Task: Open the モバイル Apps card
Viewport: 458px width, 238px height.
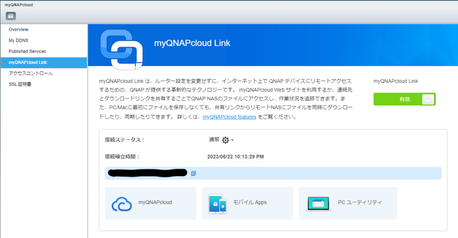Action: click(x=247, y=203)
